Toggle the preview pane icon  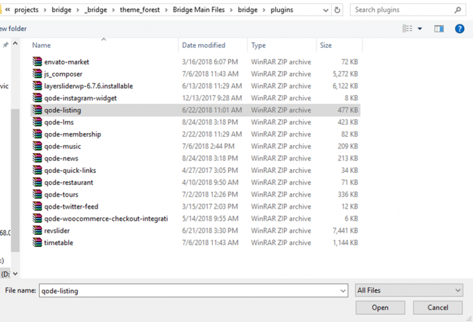[439, 28]
